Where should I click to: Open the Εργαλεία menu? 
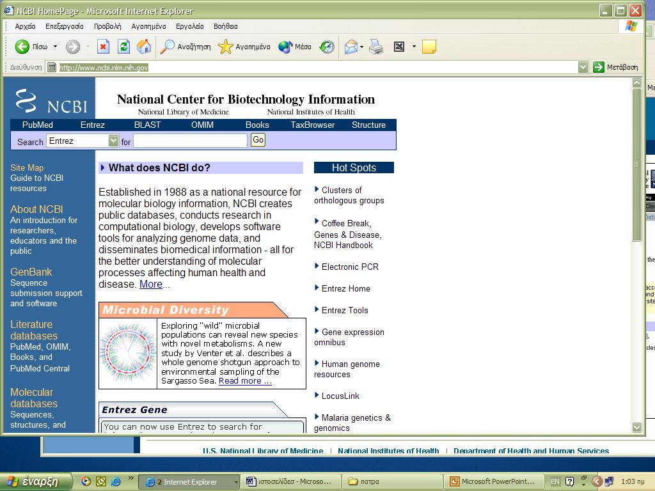click(x=189, y=26)
